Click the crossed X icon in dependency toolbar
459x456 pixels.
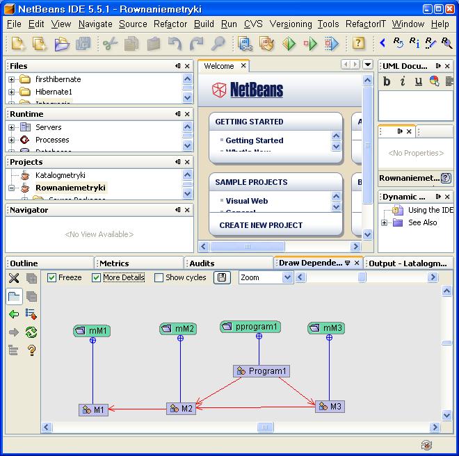point(14,278)
